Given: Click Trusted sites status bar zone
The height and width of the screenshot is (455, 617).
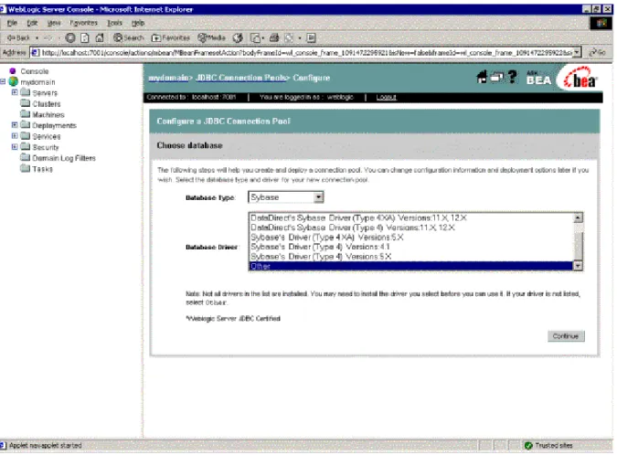Looking at the screenshot, I should pyautogui.click(x=549, y=445).
